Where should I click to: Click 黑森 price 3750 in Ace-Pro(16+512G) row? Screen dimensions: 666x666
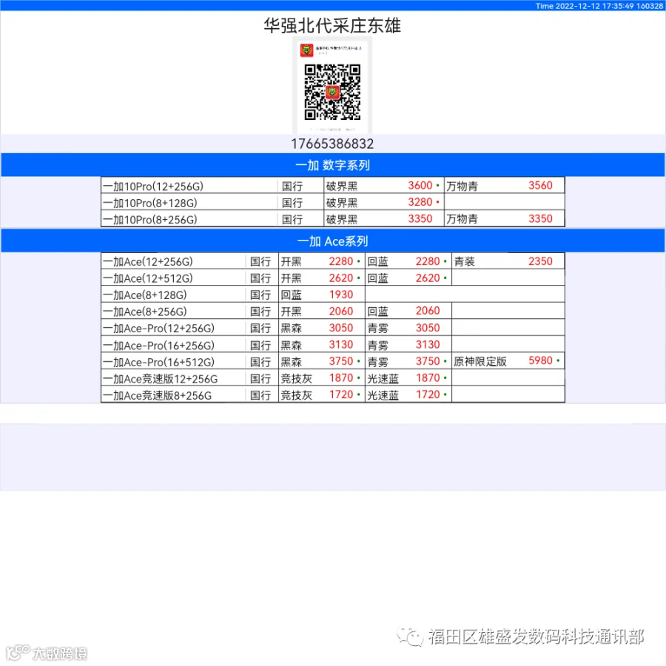[x=341, y=361]
